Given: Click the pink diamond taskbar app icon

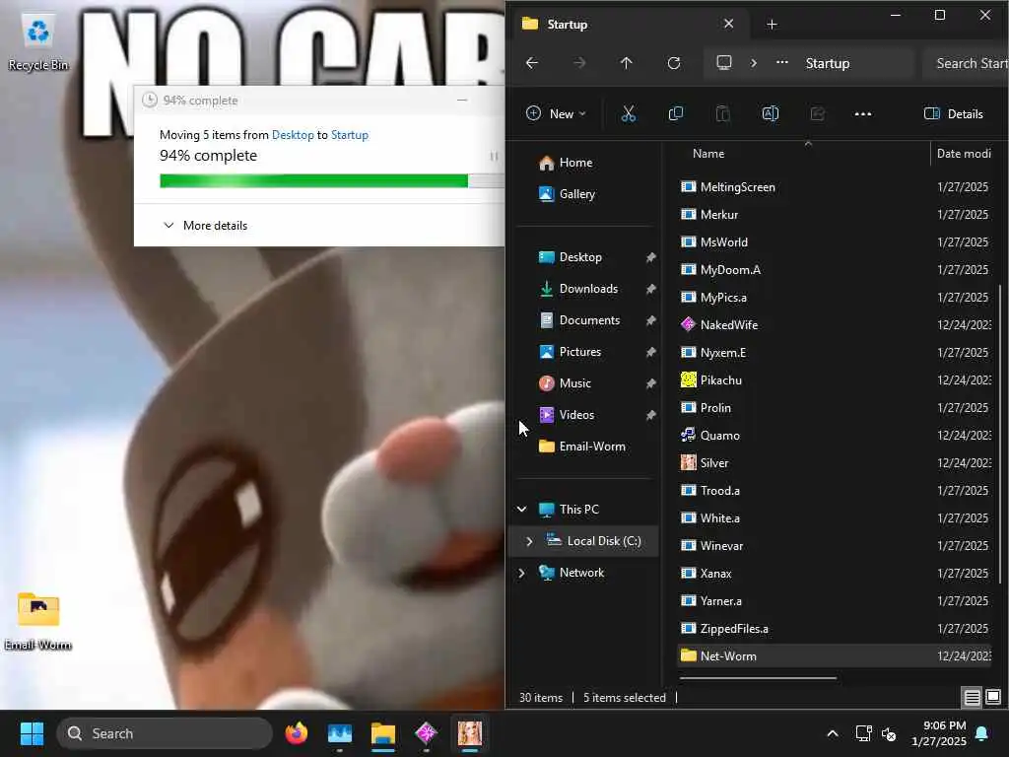Looking at the screenshot, I should [426, 733].
